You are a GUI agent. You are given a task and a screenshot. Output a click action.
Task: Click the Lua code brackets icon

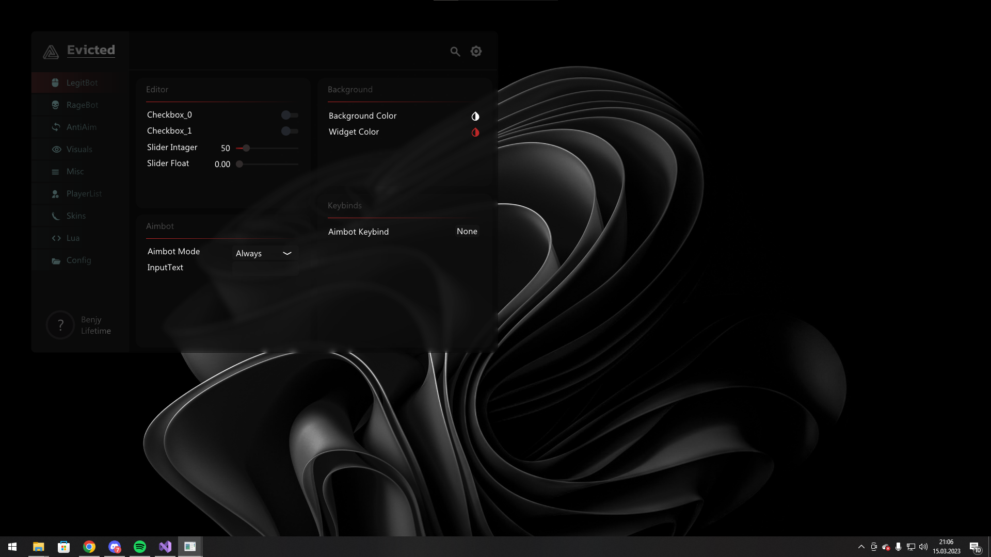[x=56, y=238]
